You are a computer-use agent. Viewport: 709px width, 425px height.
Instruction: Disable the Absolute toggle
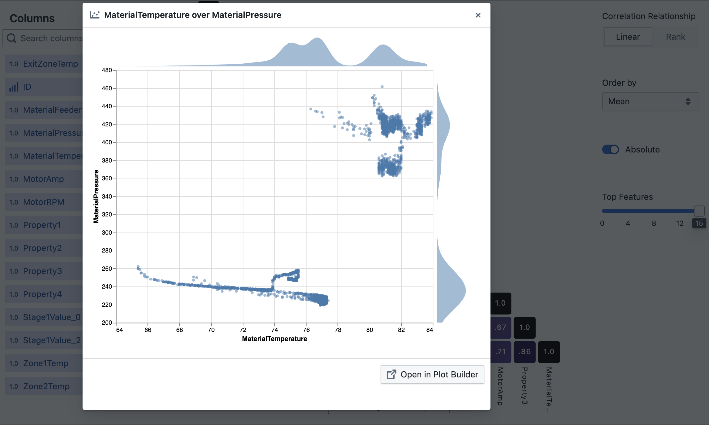(611, 149)
